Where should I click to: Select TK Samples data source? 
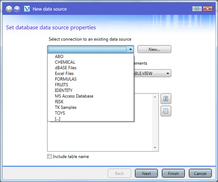coord(65,107)
